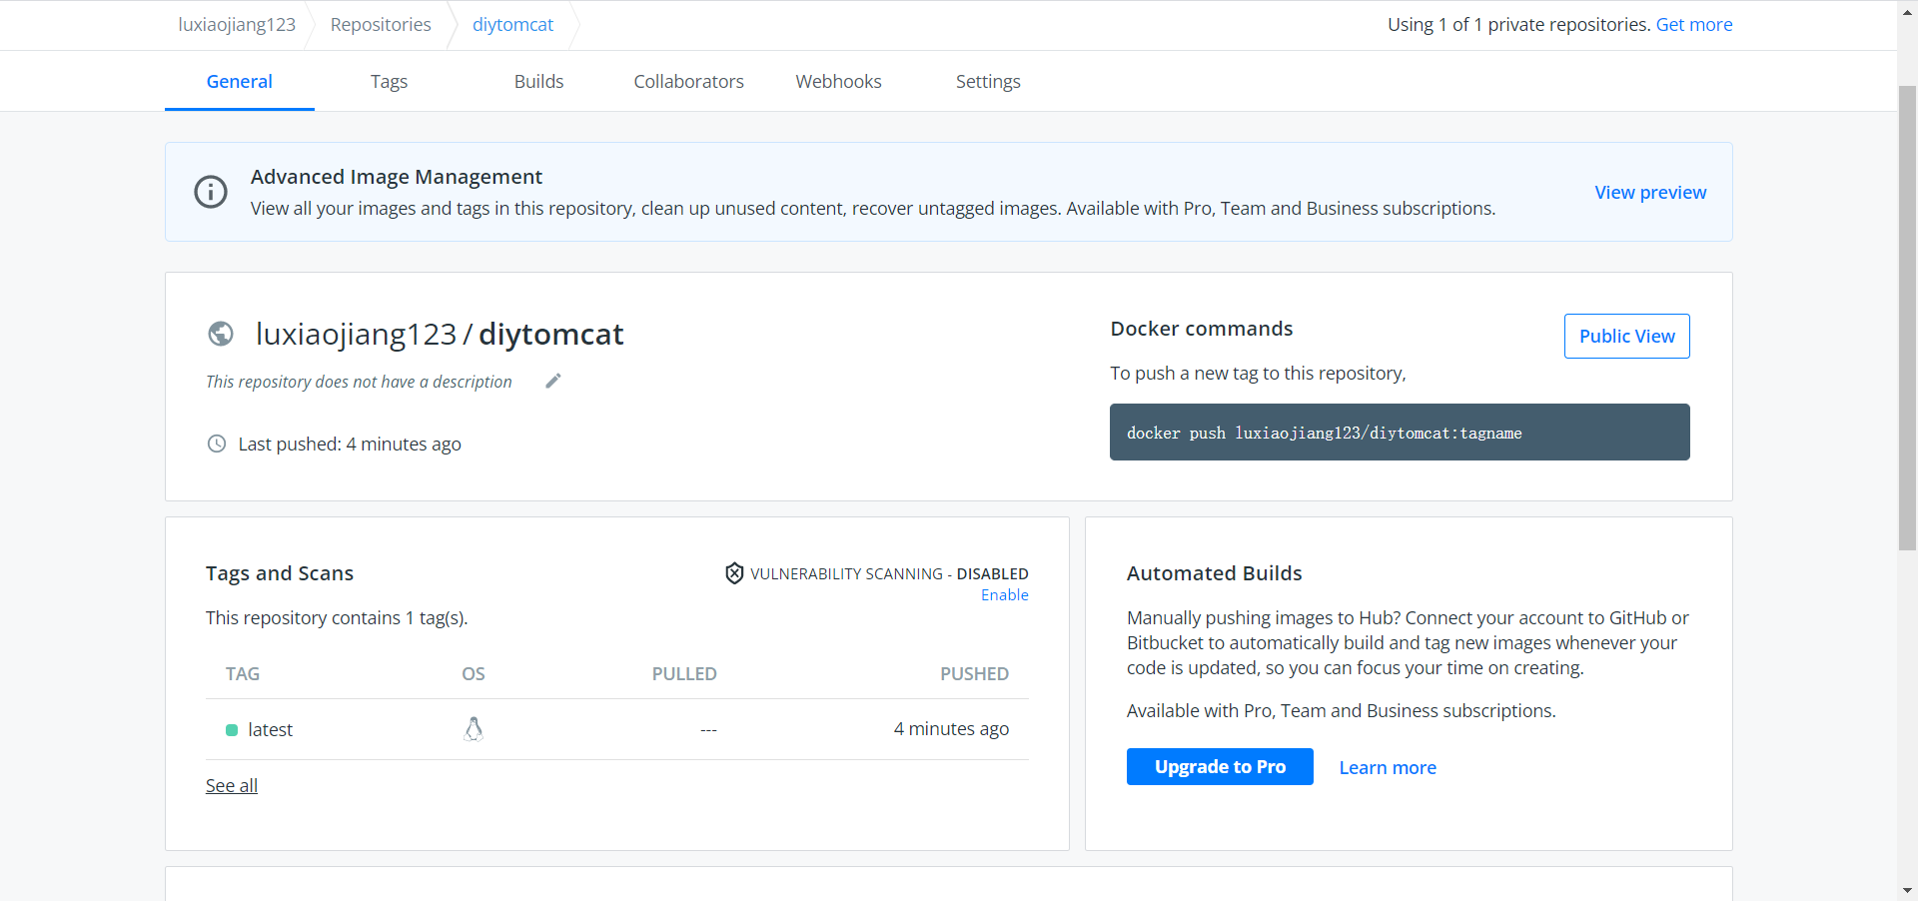Open the Tags tab
This screenshot has width=1918, height=901.
[389, 82]
